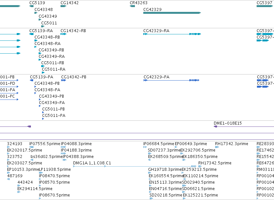274x200 pixels.
Task: Select EST EP00649.3prime
Action: (x=191, y=144)
